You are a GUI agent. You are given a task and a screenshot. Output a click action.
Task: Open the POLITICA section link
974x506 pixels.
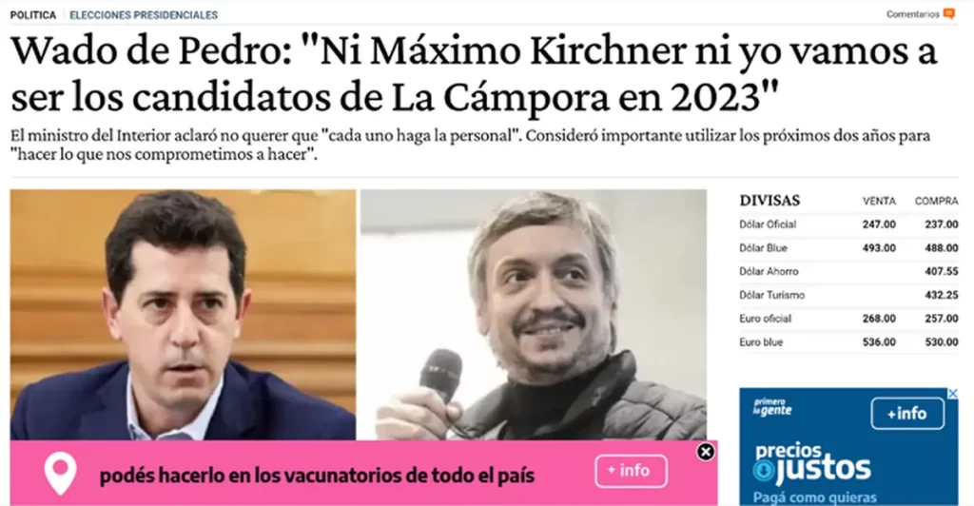[x=33, y=15]
